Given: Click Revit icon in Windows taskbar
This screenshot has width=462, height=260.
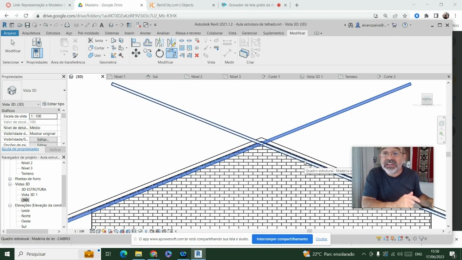Looking at the screenshot, I should pos(198,254).
